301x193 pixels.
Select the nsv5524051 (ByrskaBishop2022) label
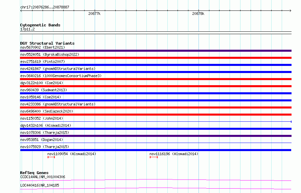50,54
